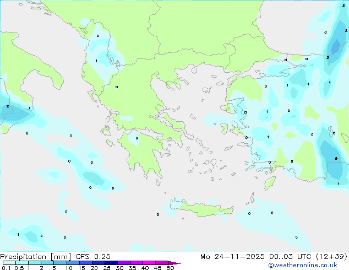Click the legend label "25"

[107, 268]
